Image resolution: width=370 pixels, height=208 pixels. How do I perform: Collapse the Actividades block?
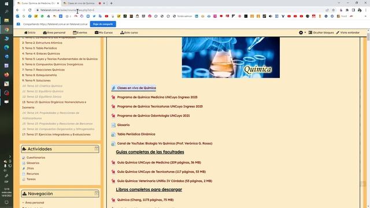point(97,148)
